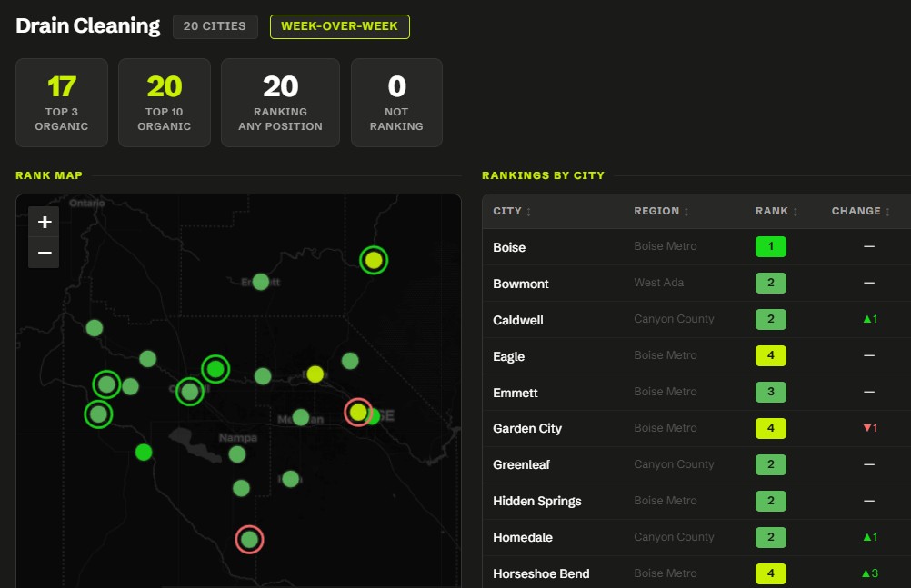Image resolution: width=911 pixels, height=588 pixels.
Task: Open the Garden City row
Action: [x=696, y=428]
